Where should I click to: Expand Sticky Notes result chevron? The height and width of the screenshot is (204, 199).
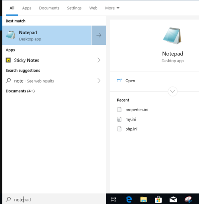coord(99,60)
